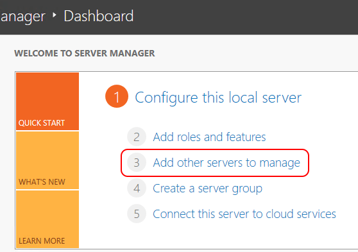Open Configure this local server link
Image resolution: width=358 pixels, height=252 pixels.
coord(218,97)
